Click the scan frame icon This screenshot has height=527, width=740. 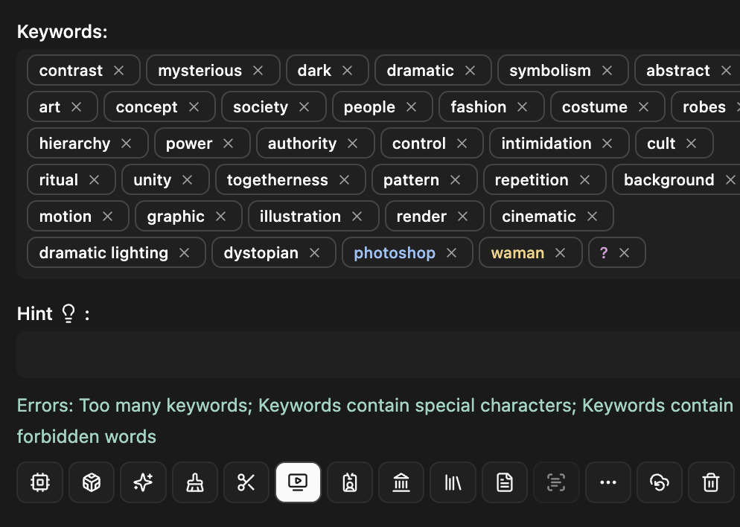(556, 482)
